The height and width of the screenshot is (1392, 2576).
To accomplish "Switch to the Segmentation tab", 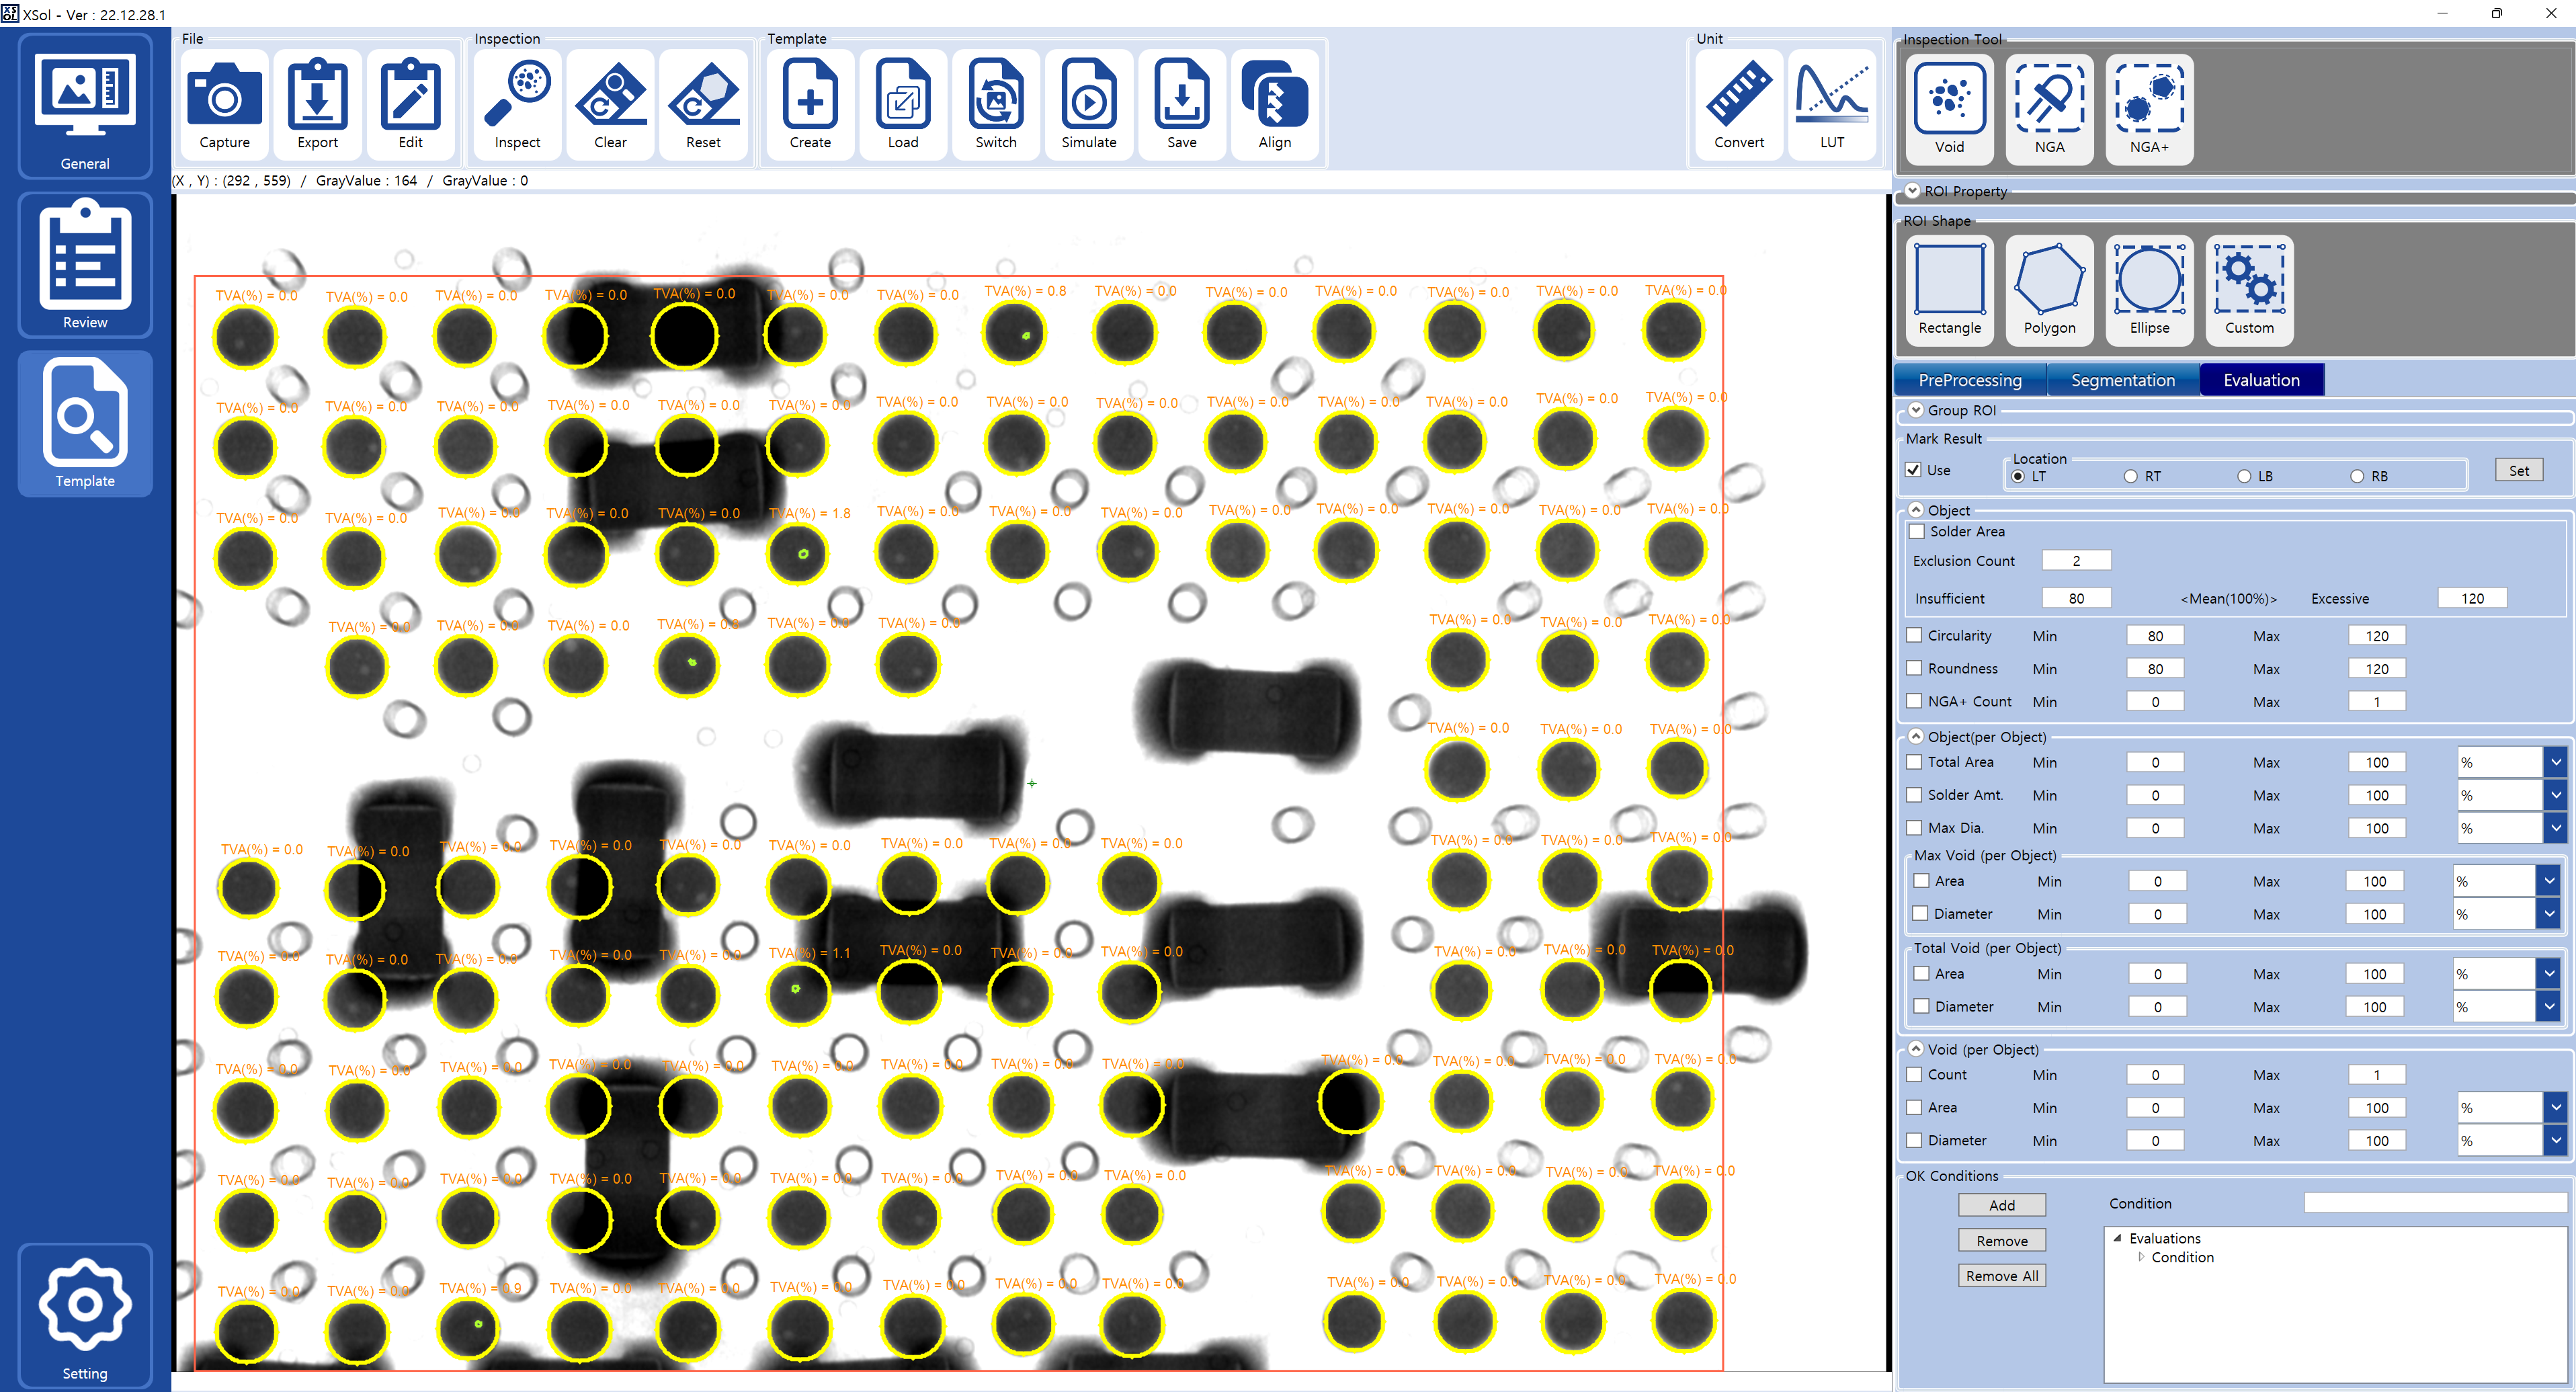I will (2122, 380).
